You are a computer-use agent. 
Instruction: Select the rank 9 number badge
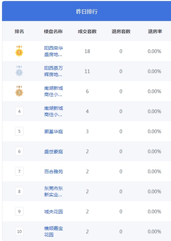19,211
